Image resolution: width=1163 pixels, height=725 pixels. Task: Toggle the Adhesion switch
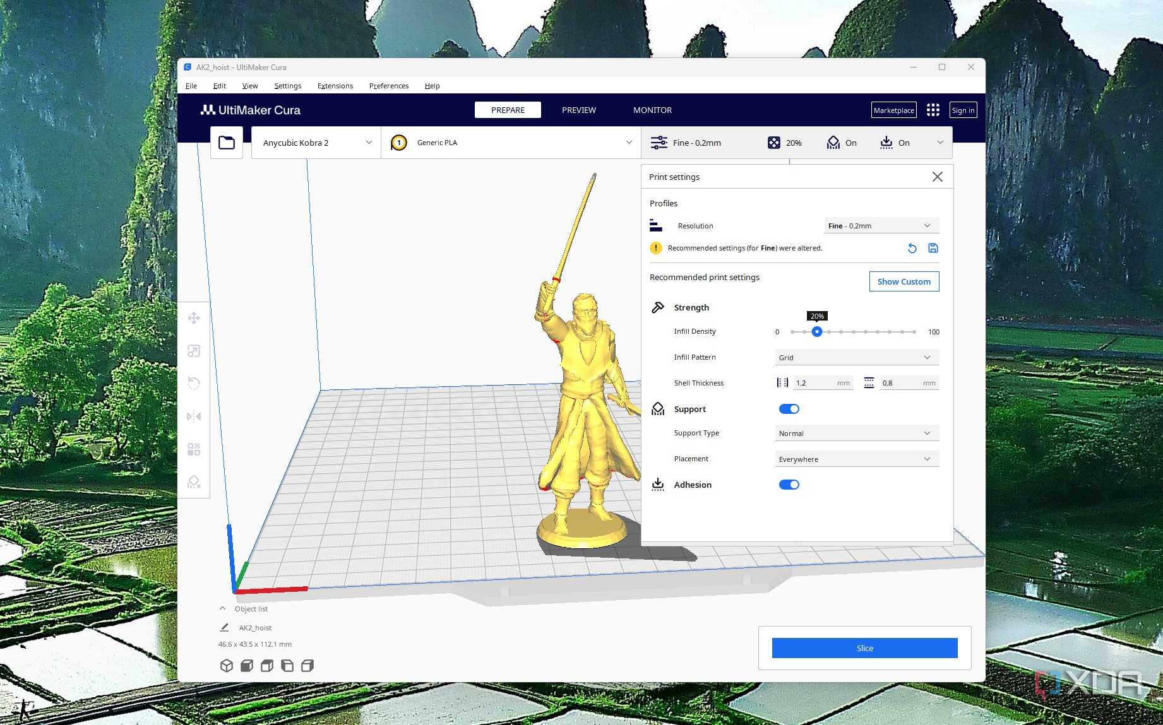[789, 485]
